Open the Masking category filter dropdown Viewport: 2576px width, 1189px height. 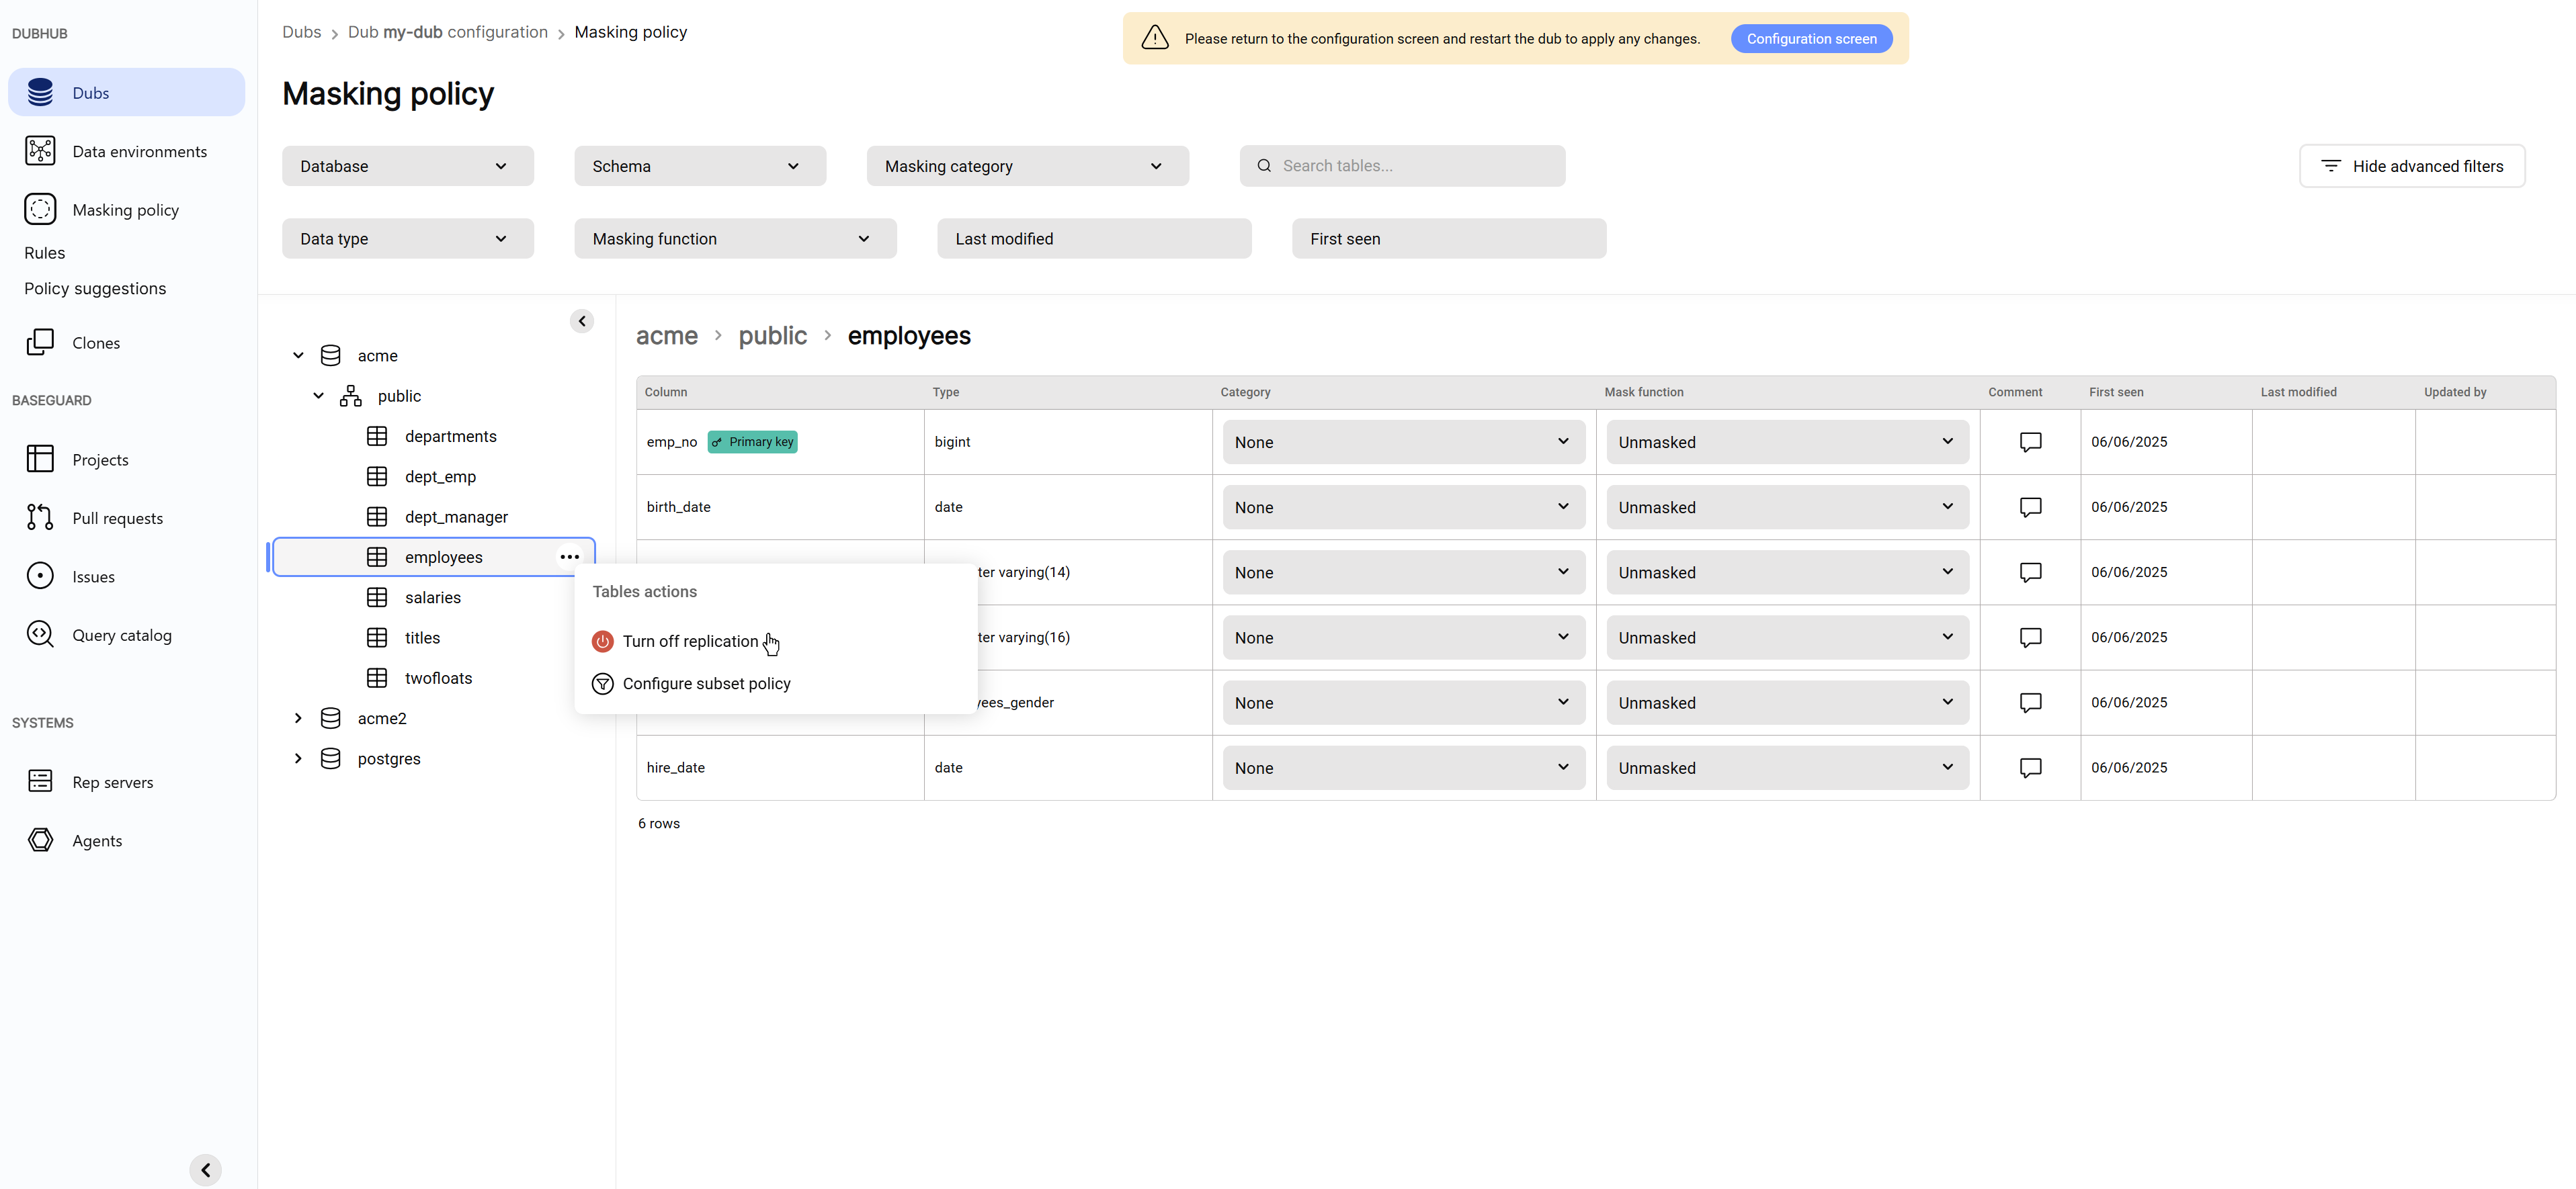[1027, 166]
